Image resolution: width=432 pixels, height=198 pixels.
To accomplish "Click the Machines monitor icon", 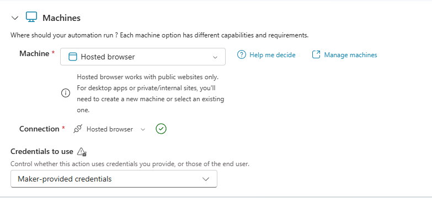I will pos(31,17).
